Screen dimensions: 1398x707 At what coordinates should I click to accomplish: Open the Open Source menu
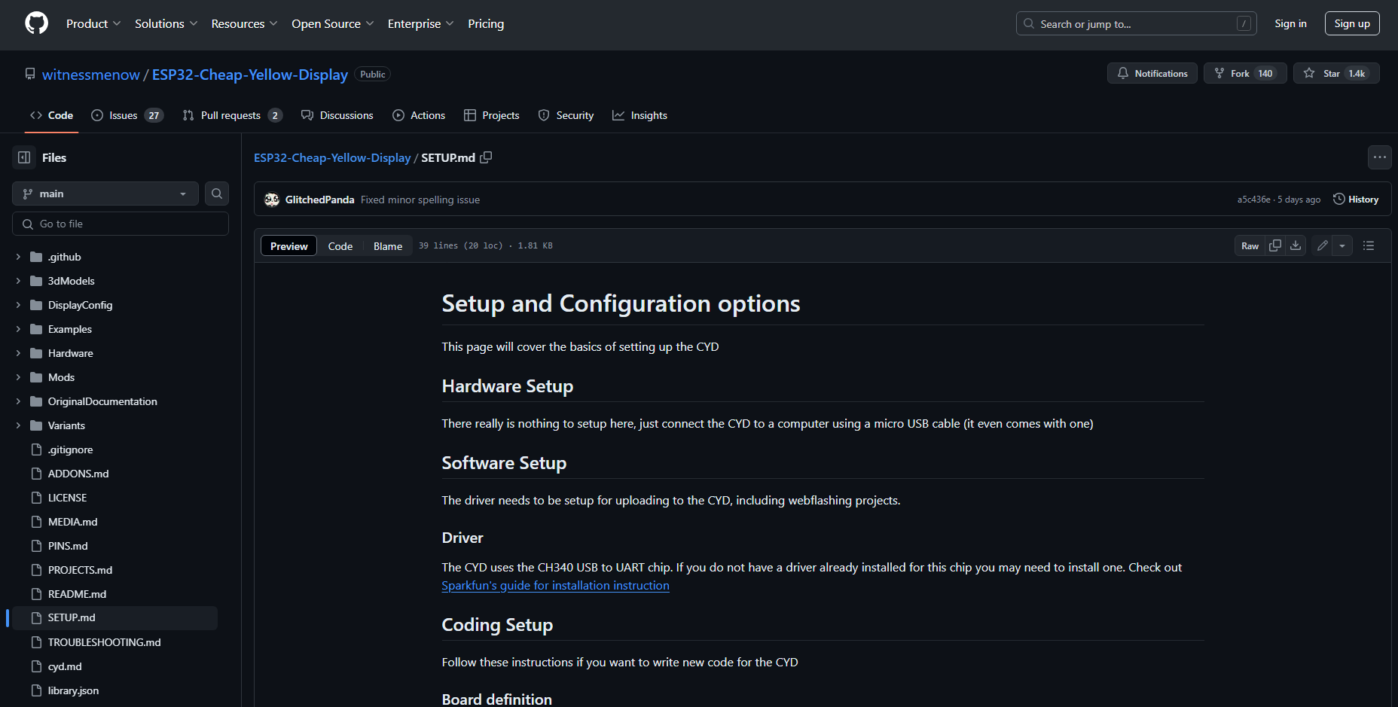(x=332, y=23)
